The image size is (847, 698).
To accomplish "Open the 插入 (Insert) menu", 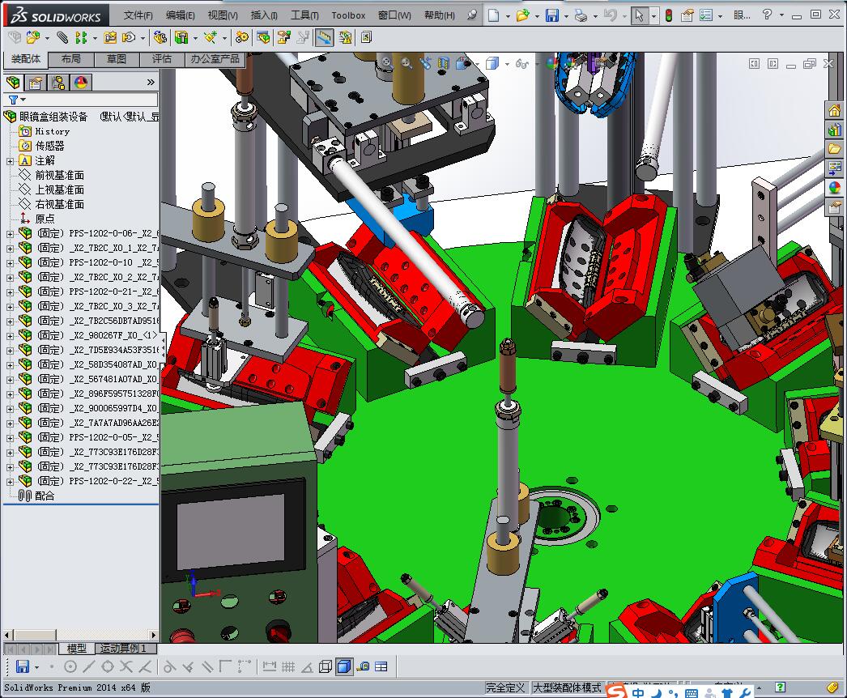I will pyautogui.click(x=264, y=15).
